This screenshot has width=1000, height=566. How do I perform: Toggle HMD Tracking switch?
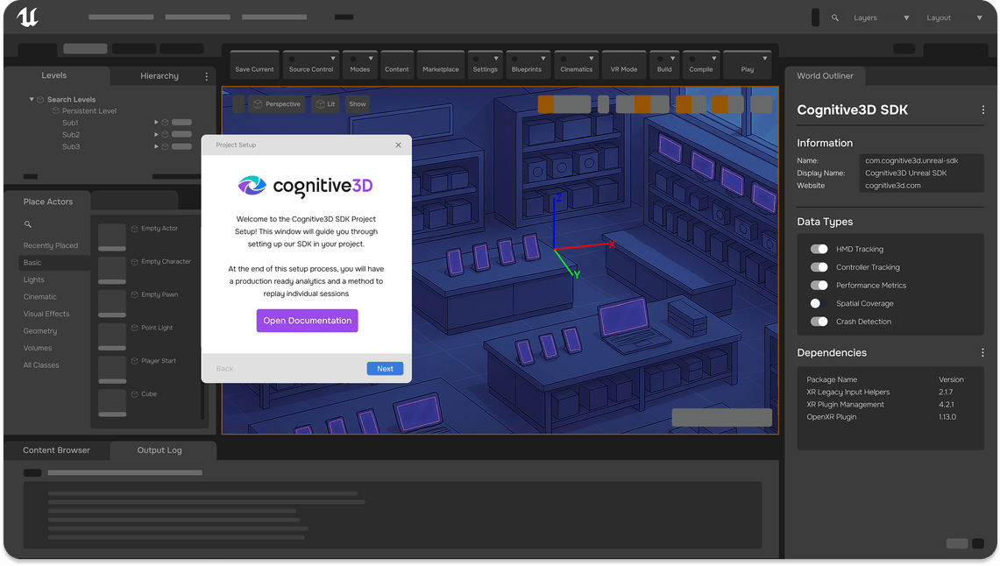pos(819,249)
